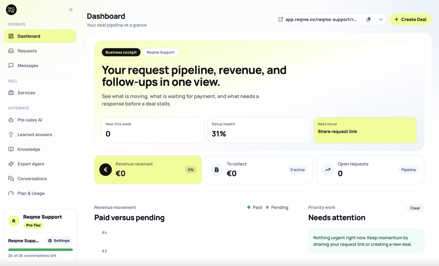Click the Paid versus pending heading
Screen dimensions: 439x266
click(129, 218)
